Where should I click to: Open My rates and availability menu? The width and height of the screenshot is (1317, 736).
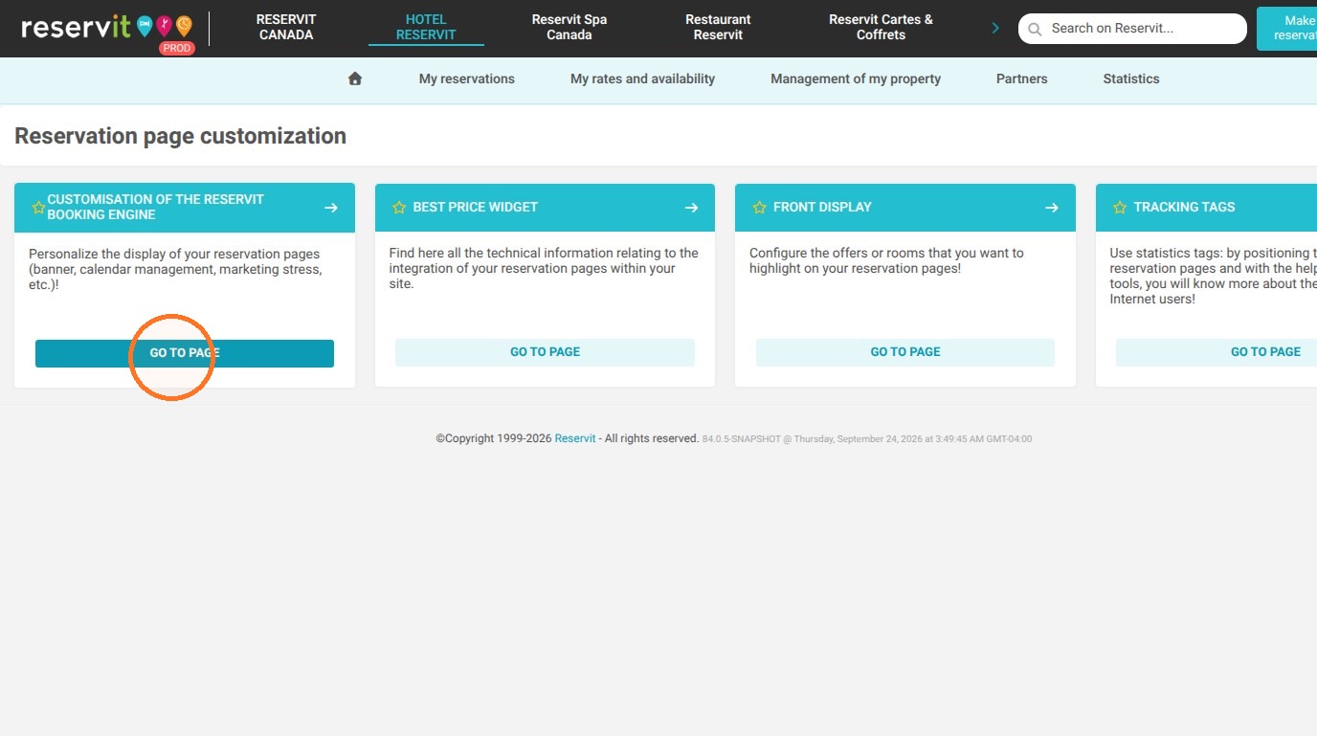click(643, 78)
